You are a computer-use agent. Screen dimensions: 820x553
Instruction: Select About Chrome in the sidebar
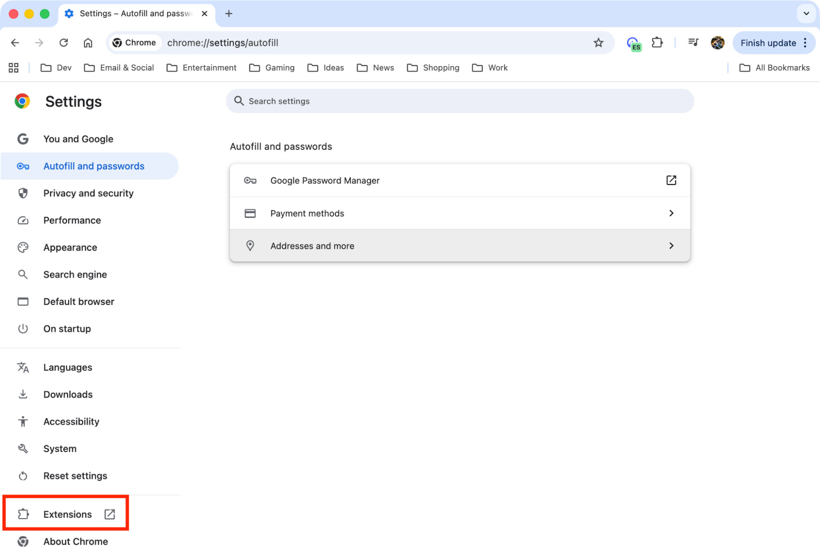[75, 541]
